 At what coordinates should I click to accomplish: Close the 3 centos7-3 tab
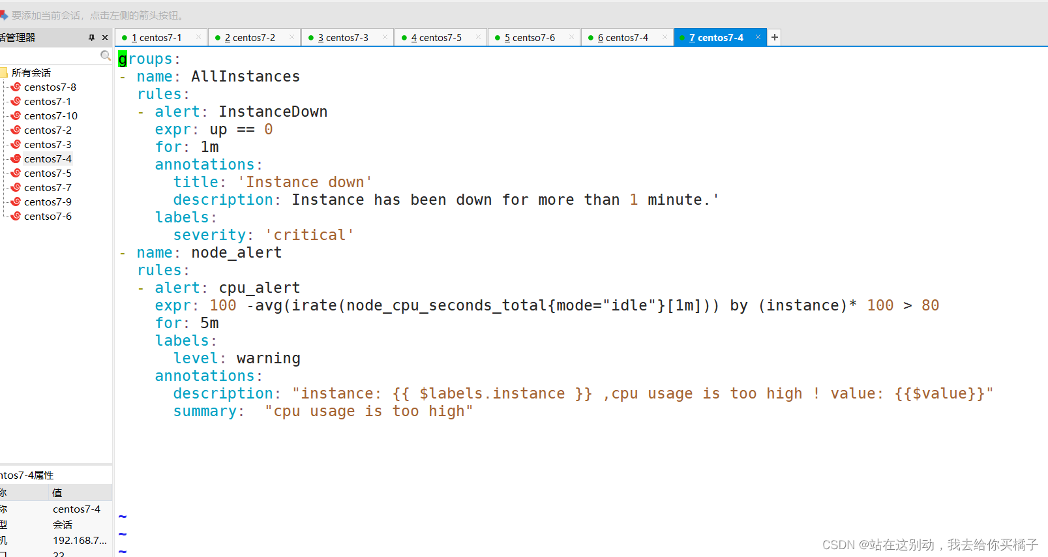(385, 37)
